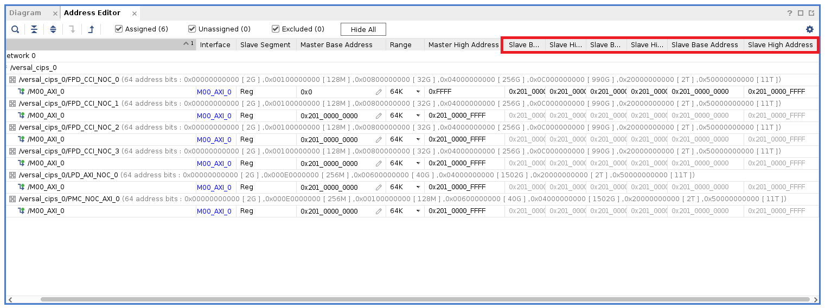Open Range dropdown in PMC_NOC_AXI_0 row
The width and height of the screenshot is (825, 308).
[418, 211]
